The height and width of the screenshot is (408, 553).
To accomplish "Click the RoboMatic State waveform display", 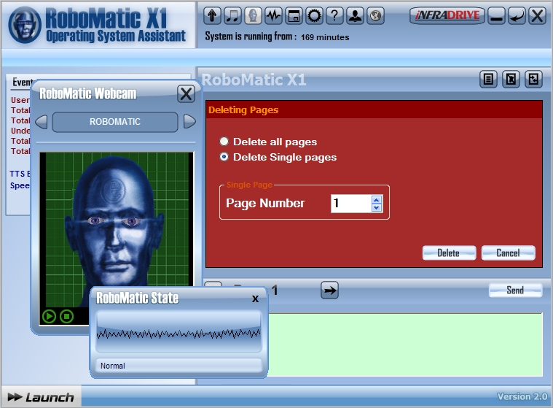I will point(179,331).
